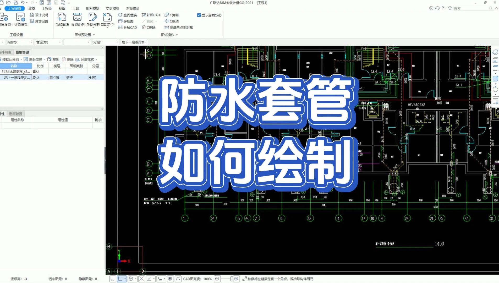The image size is (499, 283).
Task: Click 补画CAD in the ribbon
Action: point(151,15)
